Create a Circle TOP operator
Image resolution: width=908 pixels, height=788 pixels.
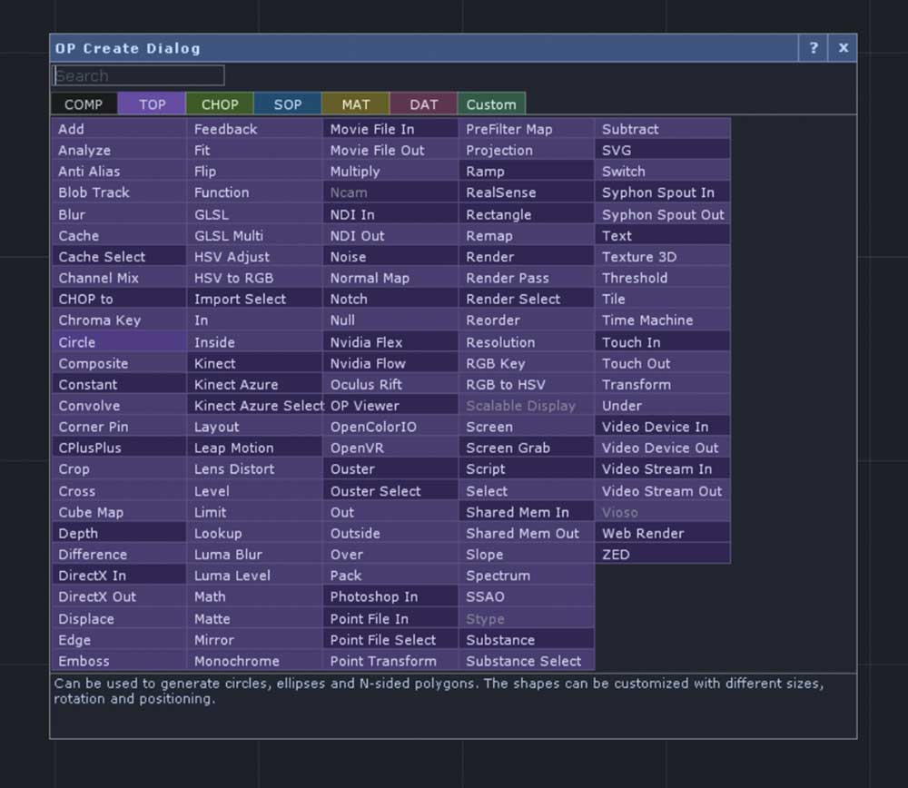pyautogui.click(x=119, y=342)
